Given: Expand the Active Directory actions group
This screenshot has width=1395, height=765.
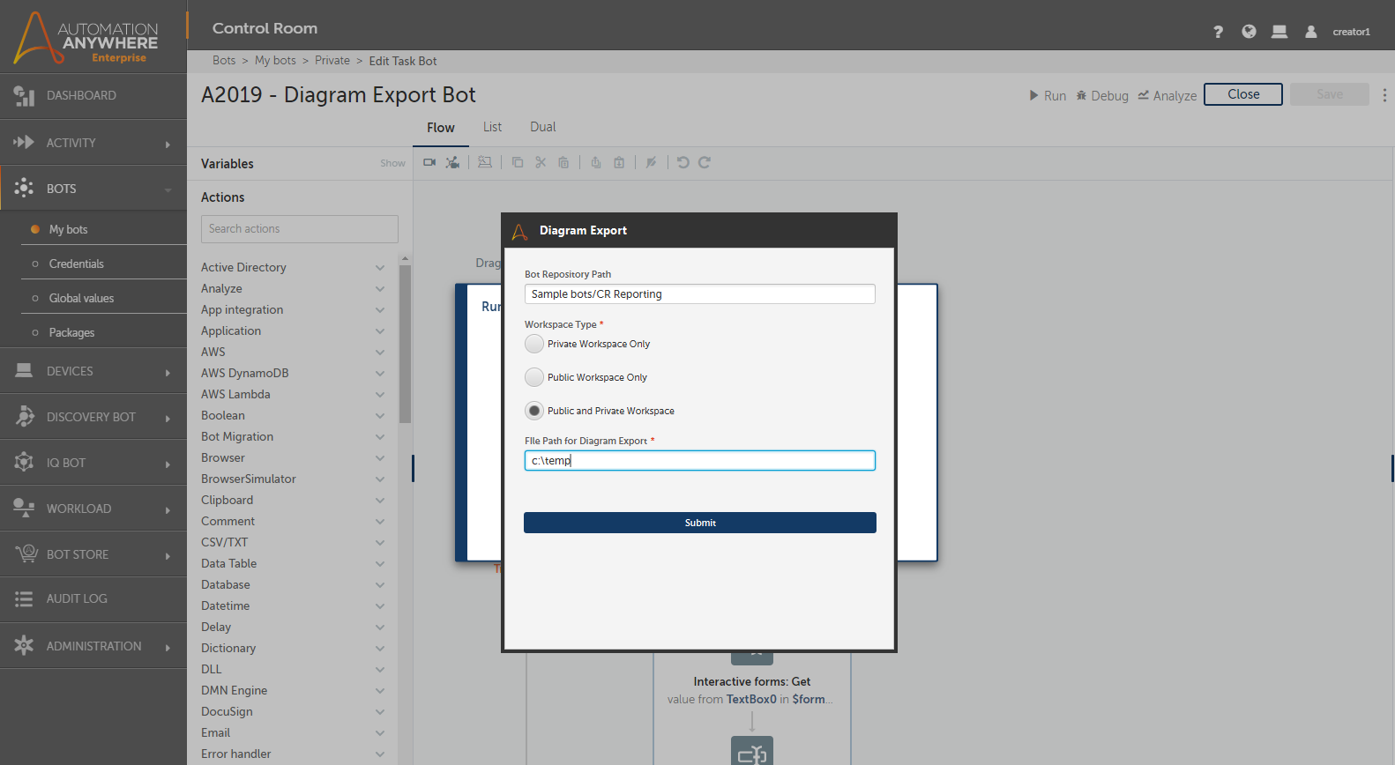Looking at the screenshot, I should 380,267.
